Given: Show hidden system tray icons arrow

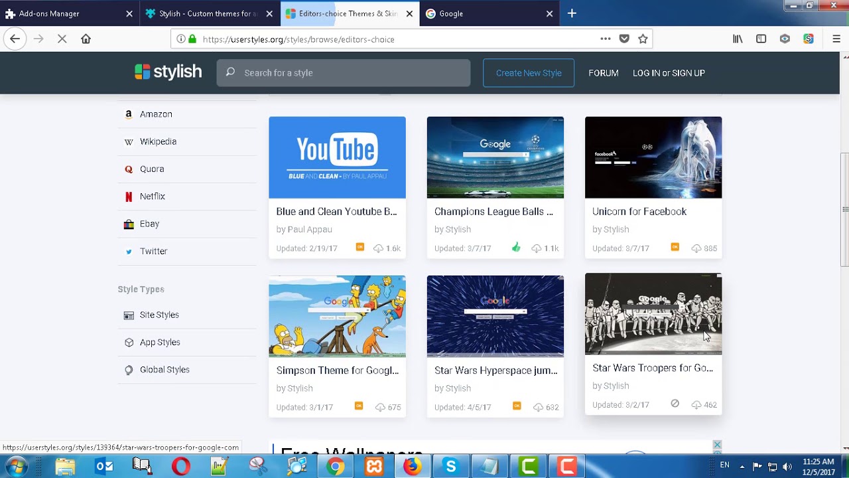Looking at the screenshot, I should [x=742, y=466].
